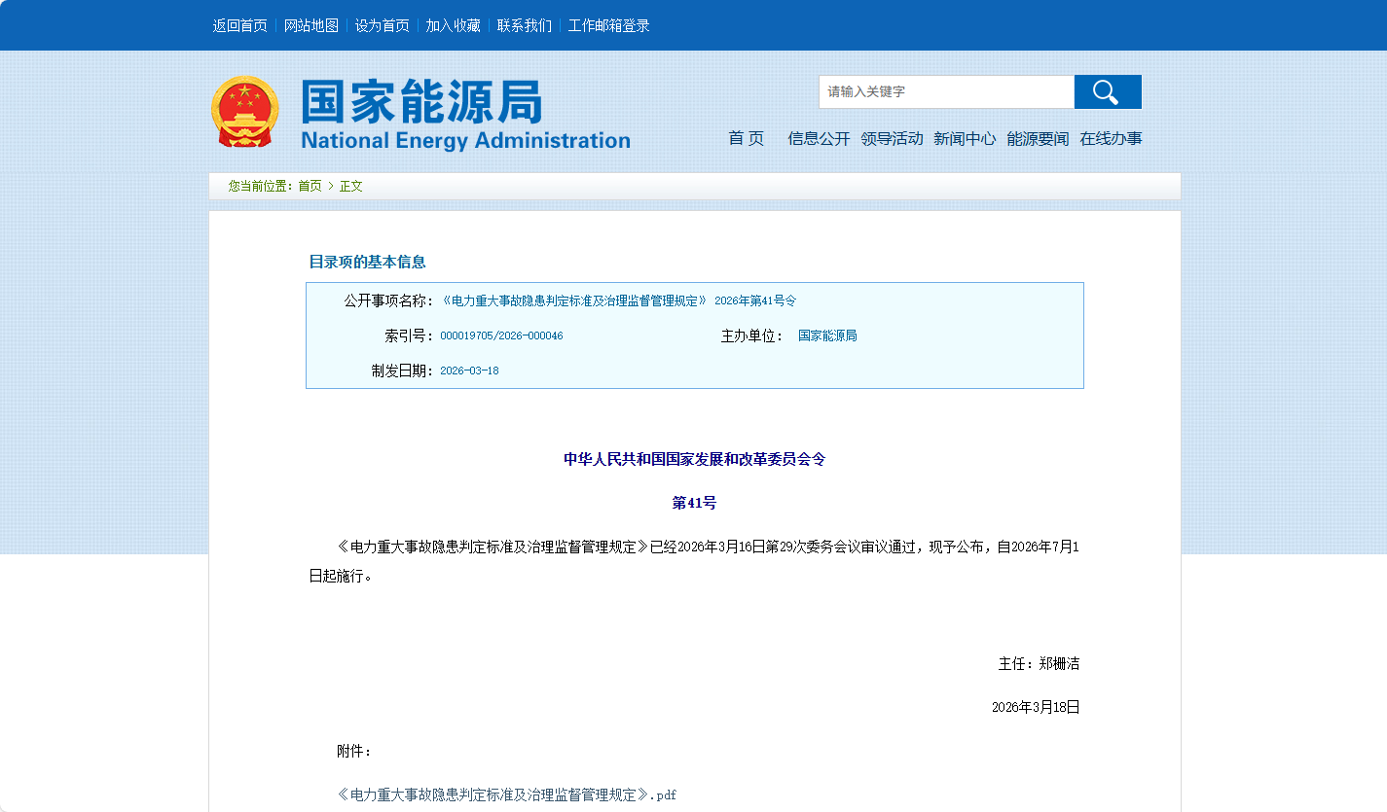Go to 工作邮箱登录
This screenshot has height=812, width=1387.
(x=608, y=26)
